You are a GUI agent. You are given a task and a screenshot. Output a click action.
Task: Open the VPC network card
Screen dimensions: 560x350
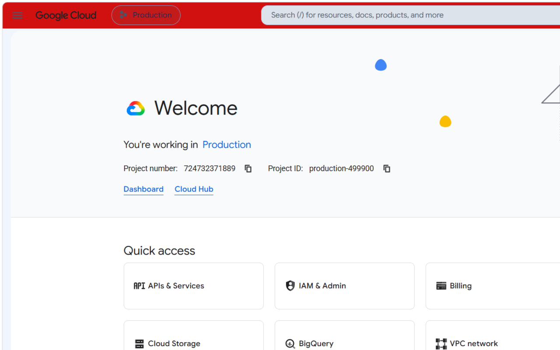click(x=493, y=335)
